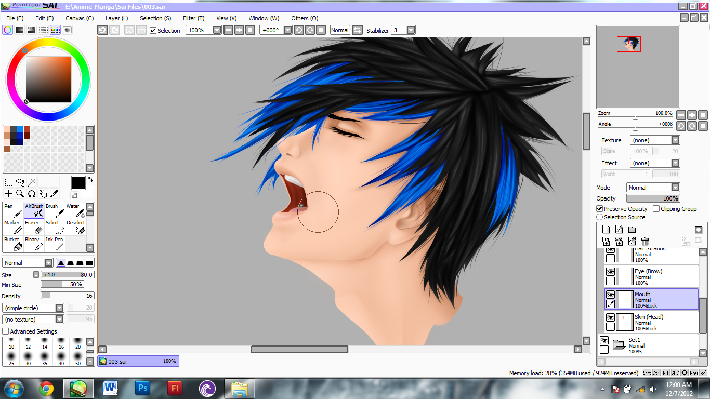Open the Others menu
Viewport: 710px width, 399px height.
click(x=305, y=18)
